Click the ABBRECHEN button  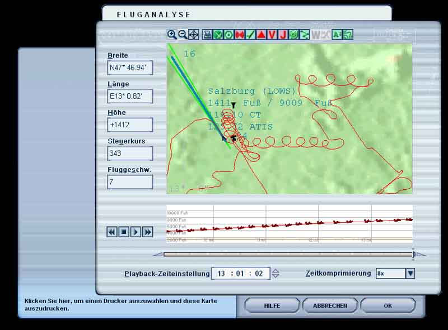pos(330,306)
